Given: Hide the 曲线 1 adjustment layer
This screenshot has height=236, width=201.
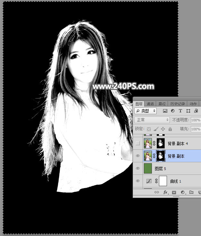Looking at the screenshot, I should [x=138, y=181].
